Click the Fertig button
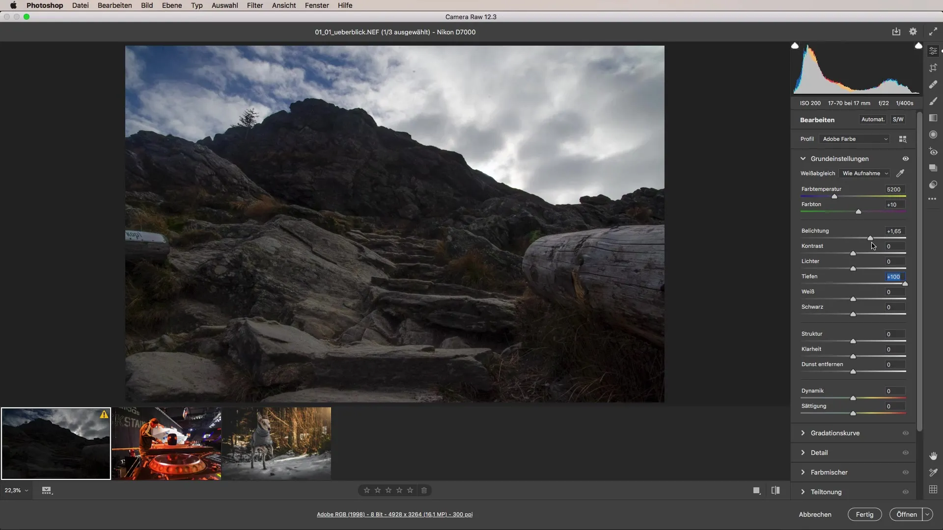Image resolution: width=943 pixels, height=530 pixels. click(864, 515)
